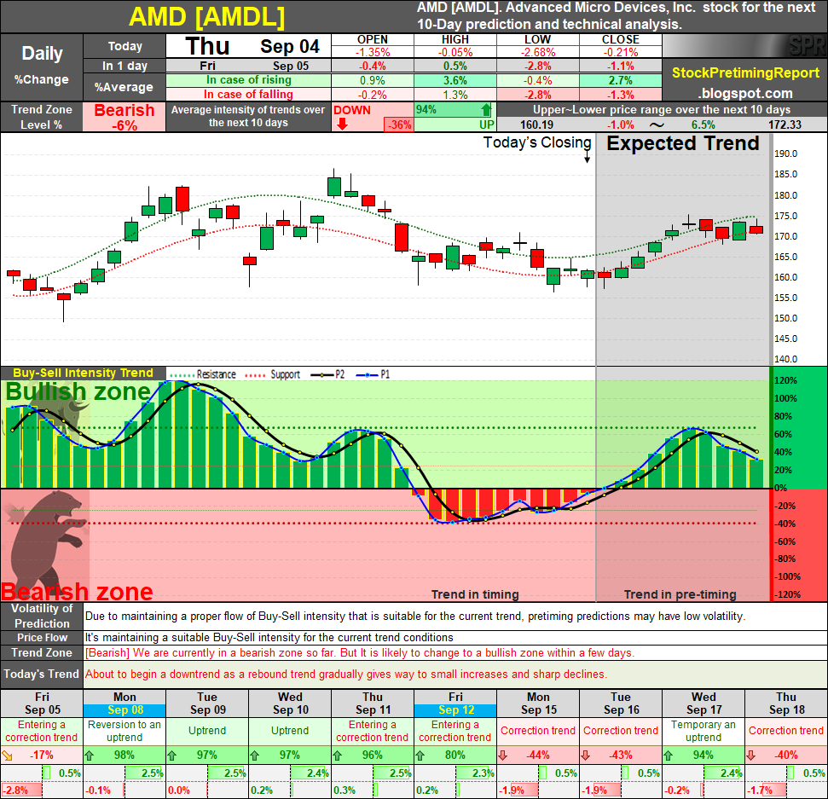Click the up arrow beside 97% for Sep 09
Viewport: 828px width, 799px height.
coord(171,756)
